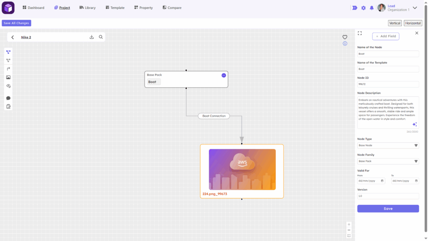
Task: Click the Save button in node panel
Action: tap(388, 208)
